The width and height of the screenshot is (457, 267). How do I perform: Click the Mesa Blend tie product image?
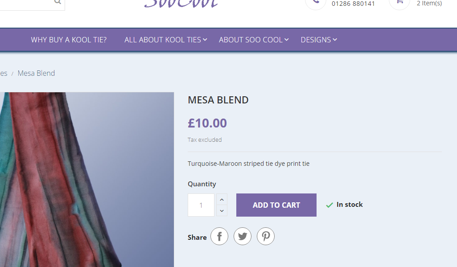[x=87, y=180]
